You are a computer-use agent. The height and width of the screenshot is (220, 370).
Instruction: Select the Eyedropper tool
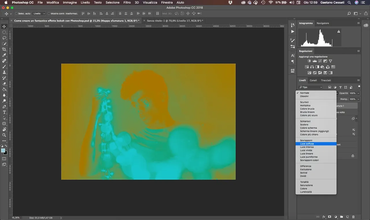[x=4, y=55]
